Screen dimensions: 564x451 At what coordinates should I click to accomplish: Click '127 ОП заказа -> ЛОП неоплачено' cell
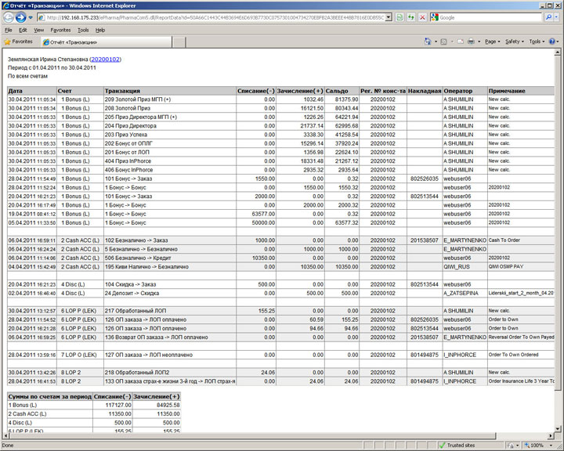coord(170,355)
